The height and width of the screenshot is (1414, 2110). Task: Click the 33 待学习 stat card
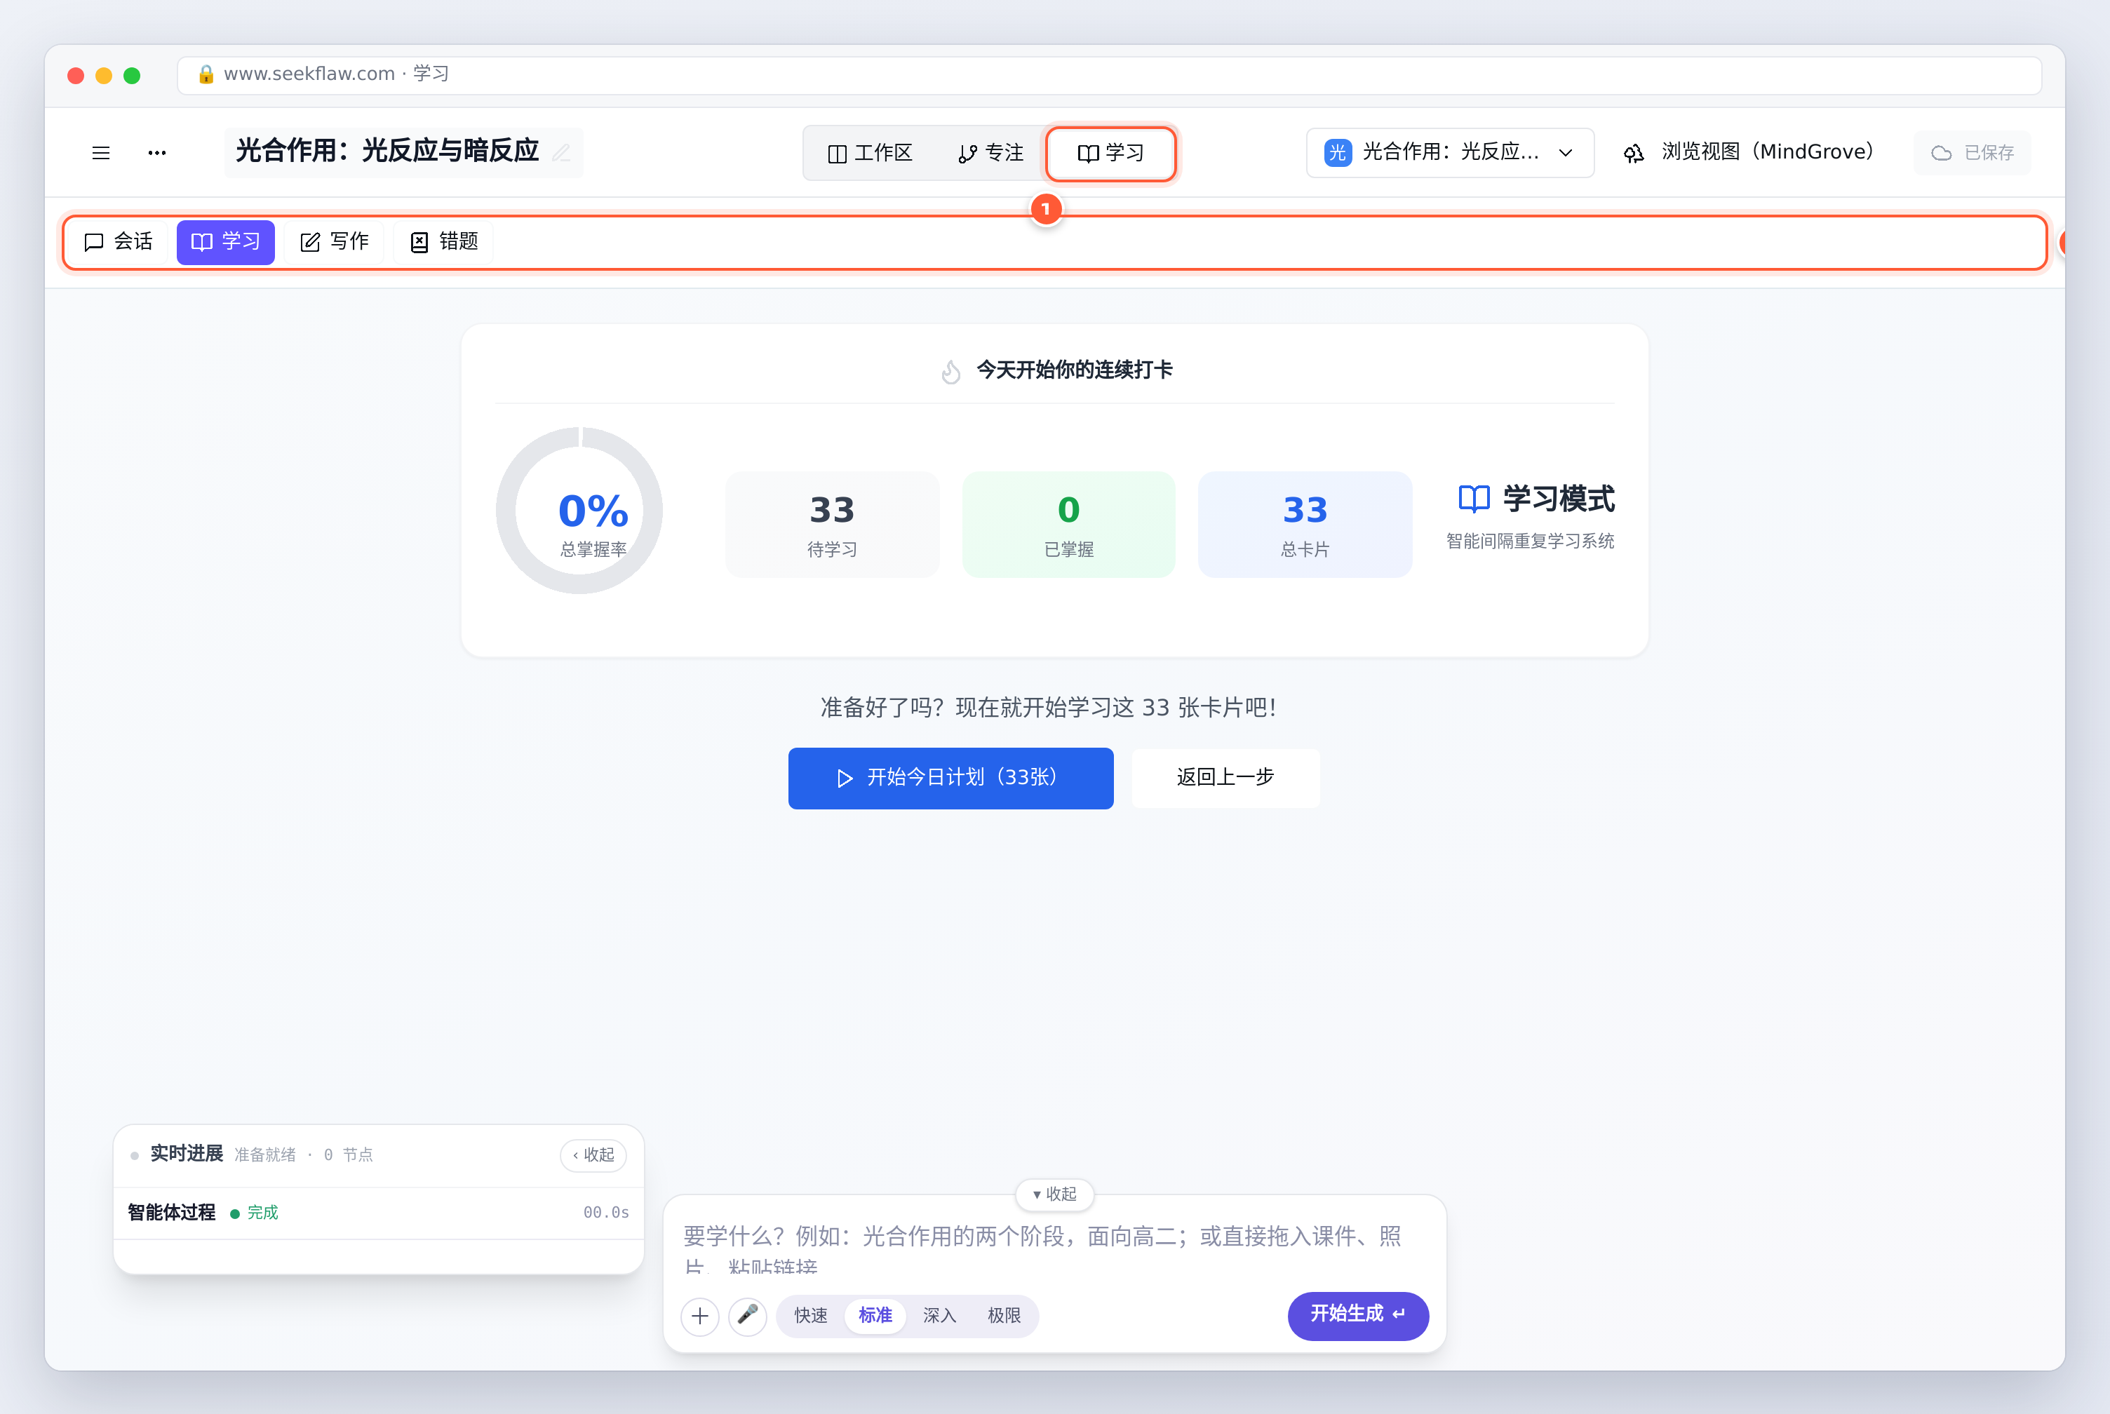tap(832, 524)
